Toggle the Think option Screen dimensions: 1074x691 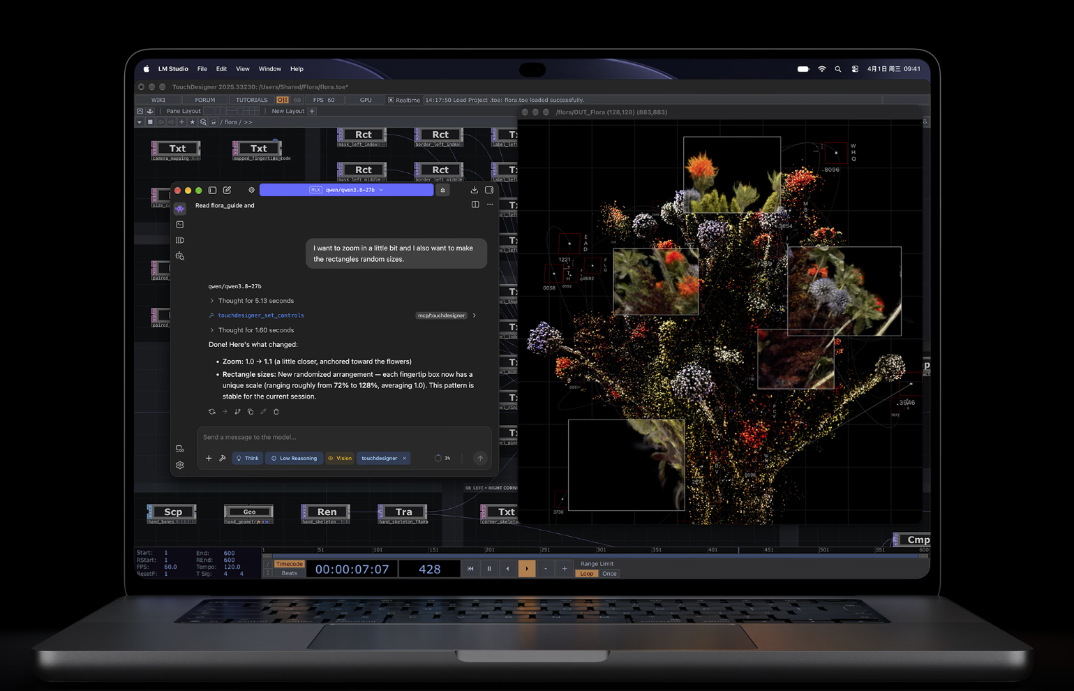247,459
